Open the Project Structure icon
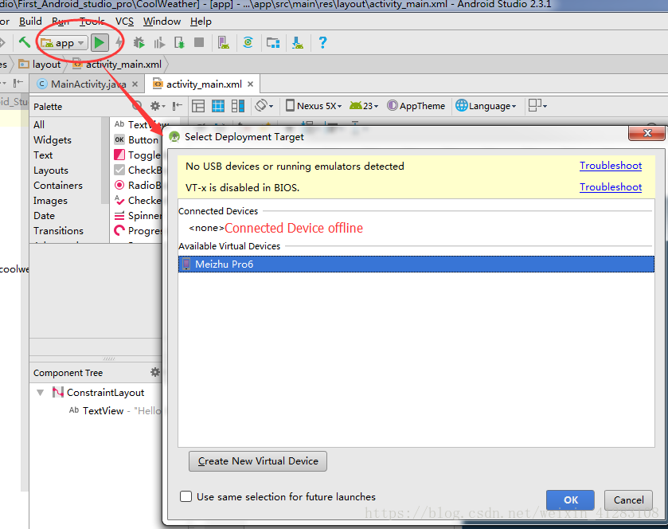 [x=273, y=43]
